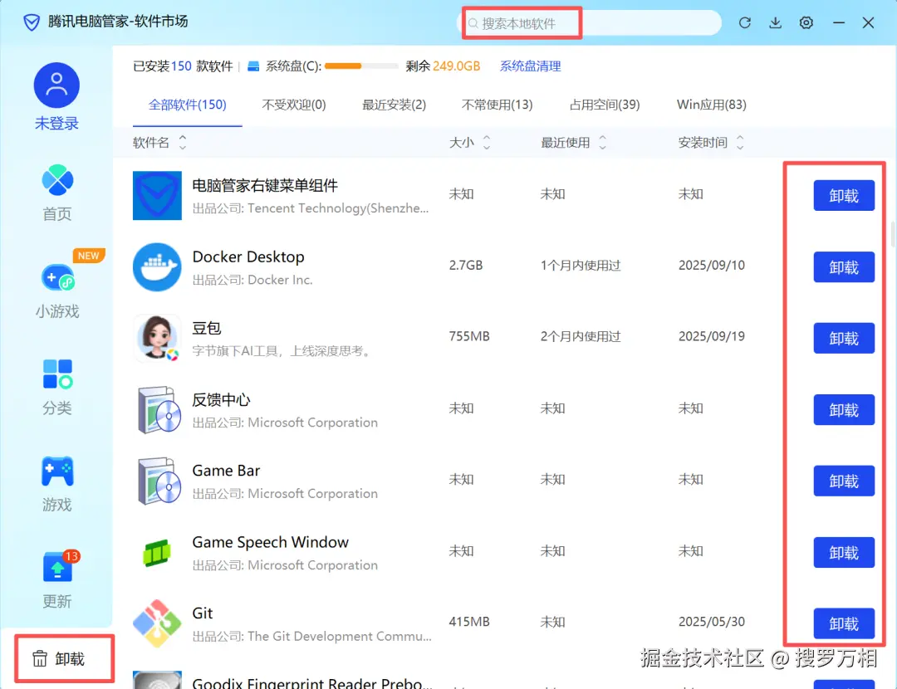
Task: Click the 2025/09/10 install date
Action: point(711,266)
